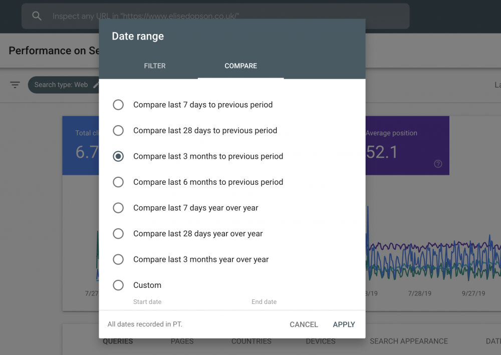The image size is (501, 355).
Task: Click the filter lines icon
Action: 15,85
